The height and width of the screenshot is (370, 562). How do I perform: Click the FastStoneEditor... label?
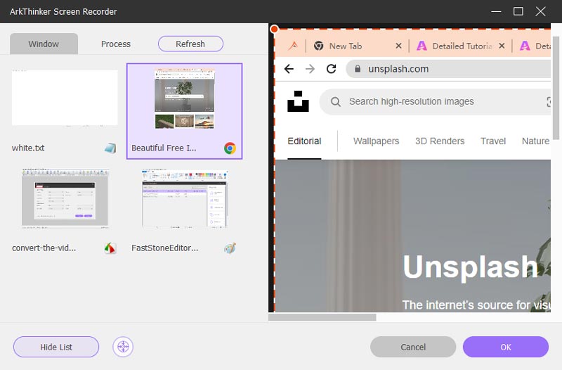tap(164, 248)
